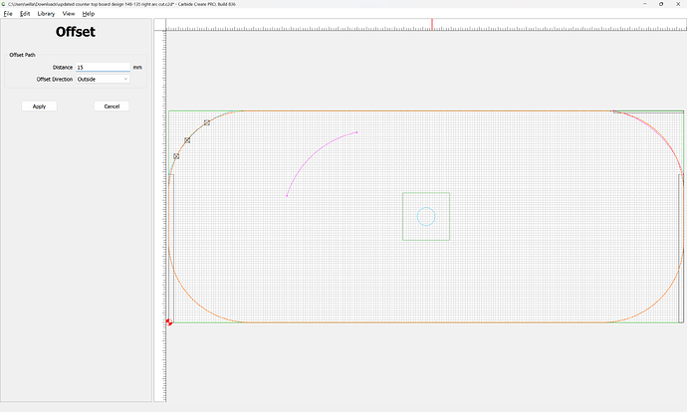Viewport: 687px width, 412px height.
Task: Click the arrow end of the magenta arc
Action: pyautogui.click(x=356, y=131)
